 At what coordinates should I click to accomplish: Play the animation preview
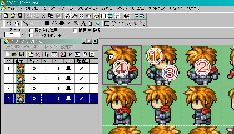pos(78,54)
